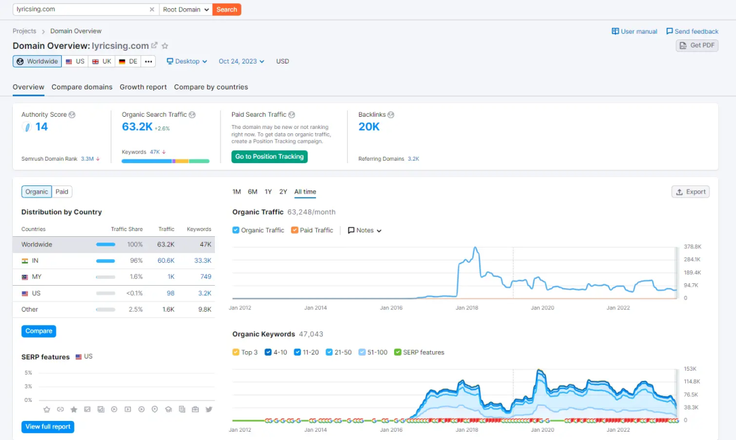Clear the domain search field
736x440 pixels.
152,10
